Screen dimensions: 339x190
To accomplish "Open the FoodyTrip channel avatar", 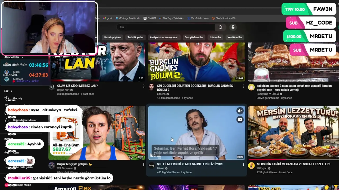I will click(x=251, y=87).
